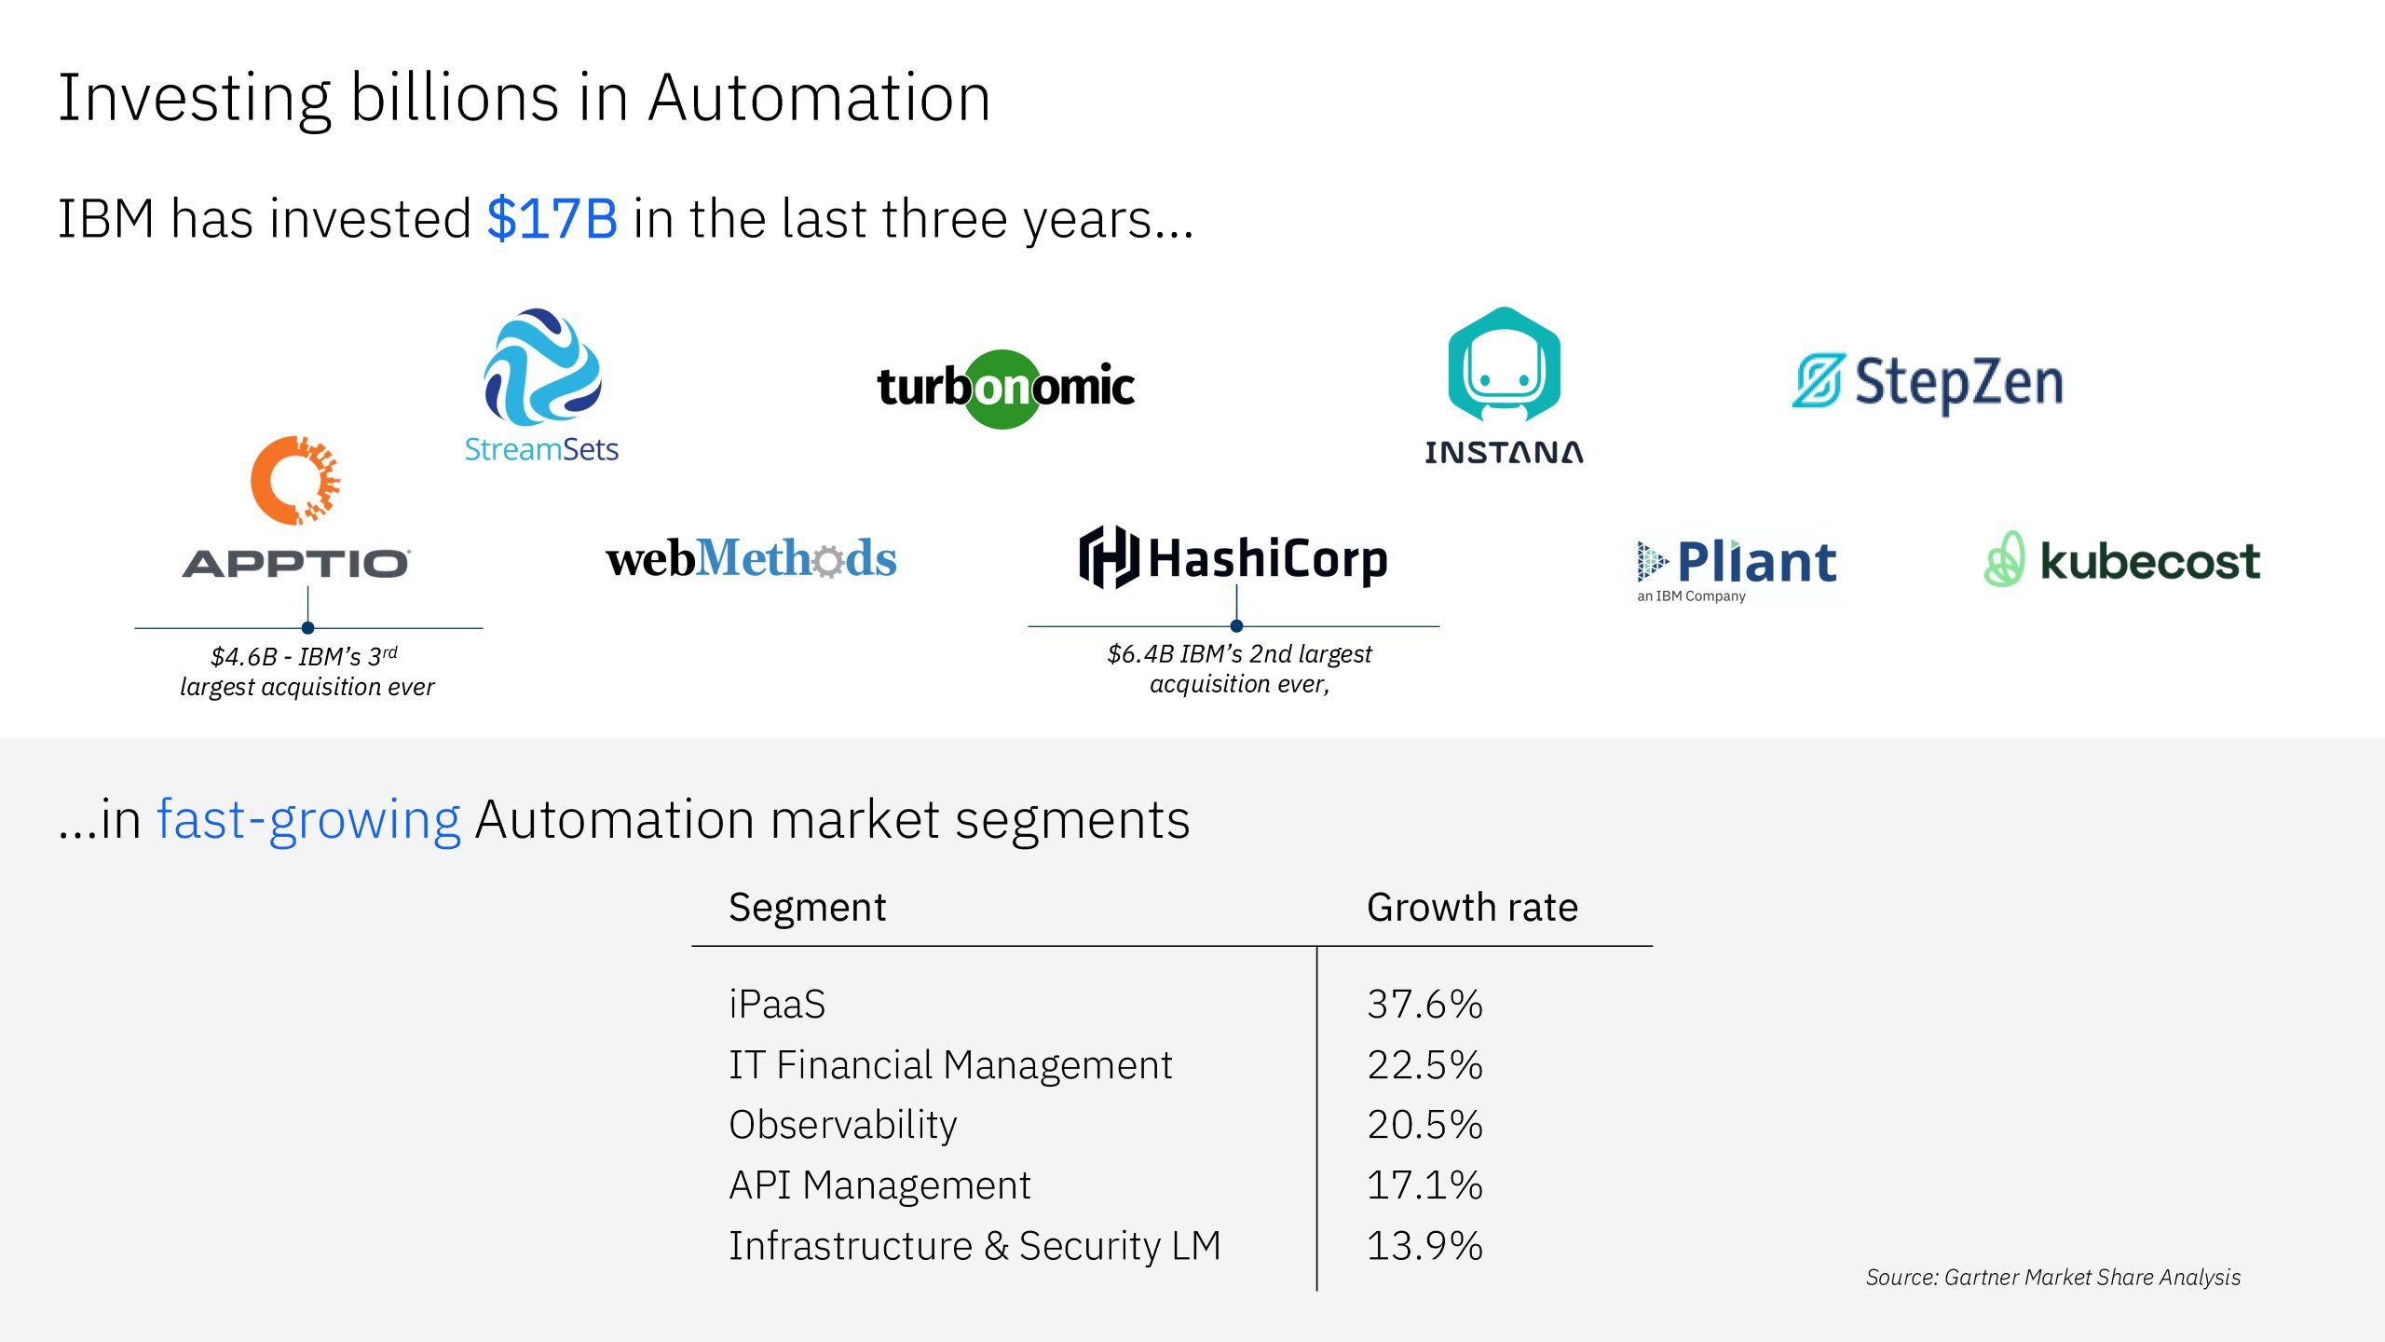
Task: Click the Growth rate column header
Action: pos(1472,908)
